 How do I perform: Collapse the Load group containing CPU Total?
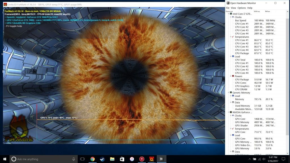pos(231,56)
